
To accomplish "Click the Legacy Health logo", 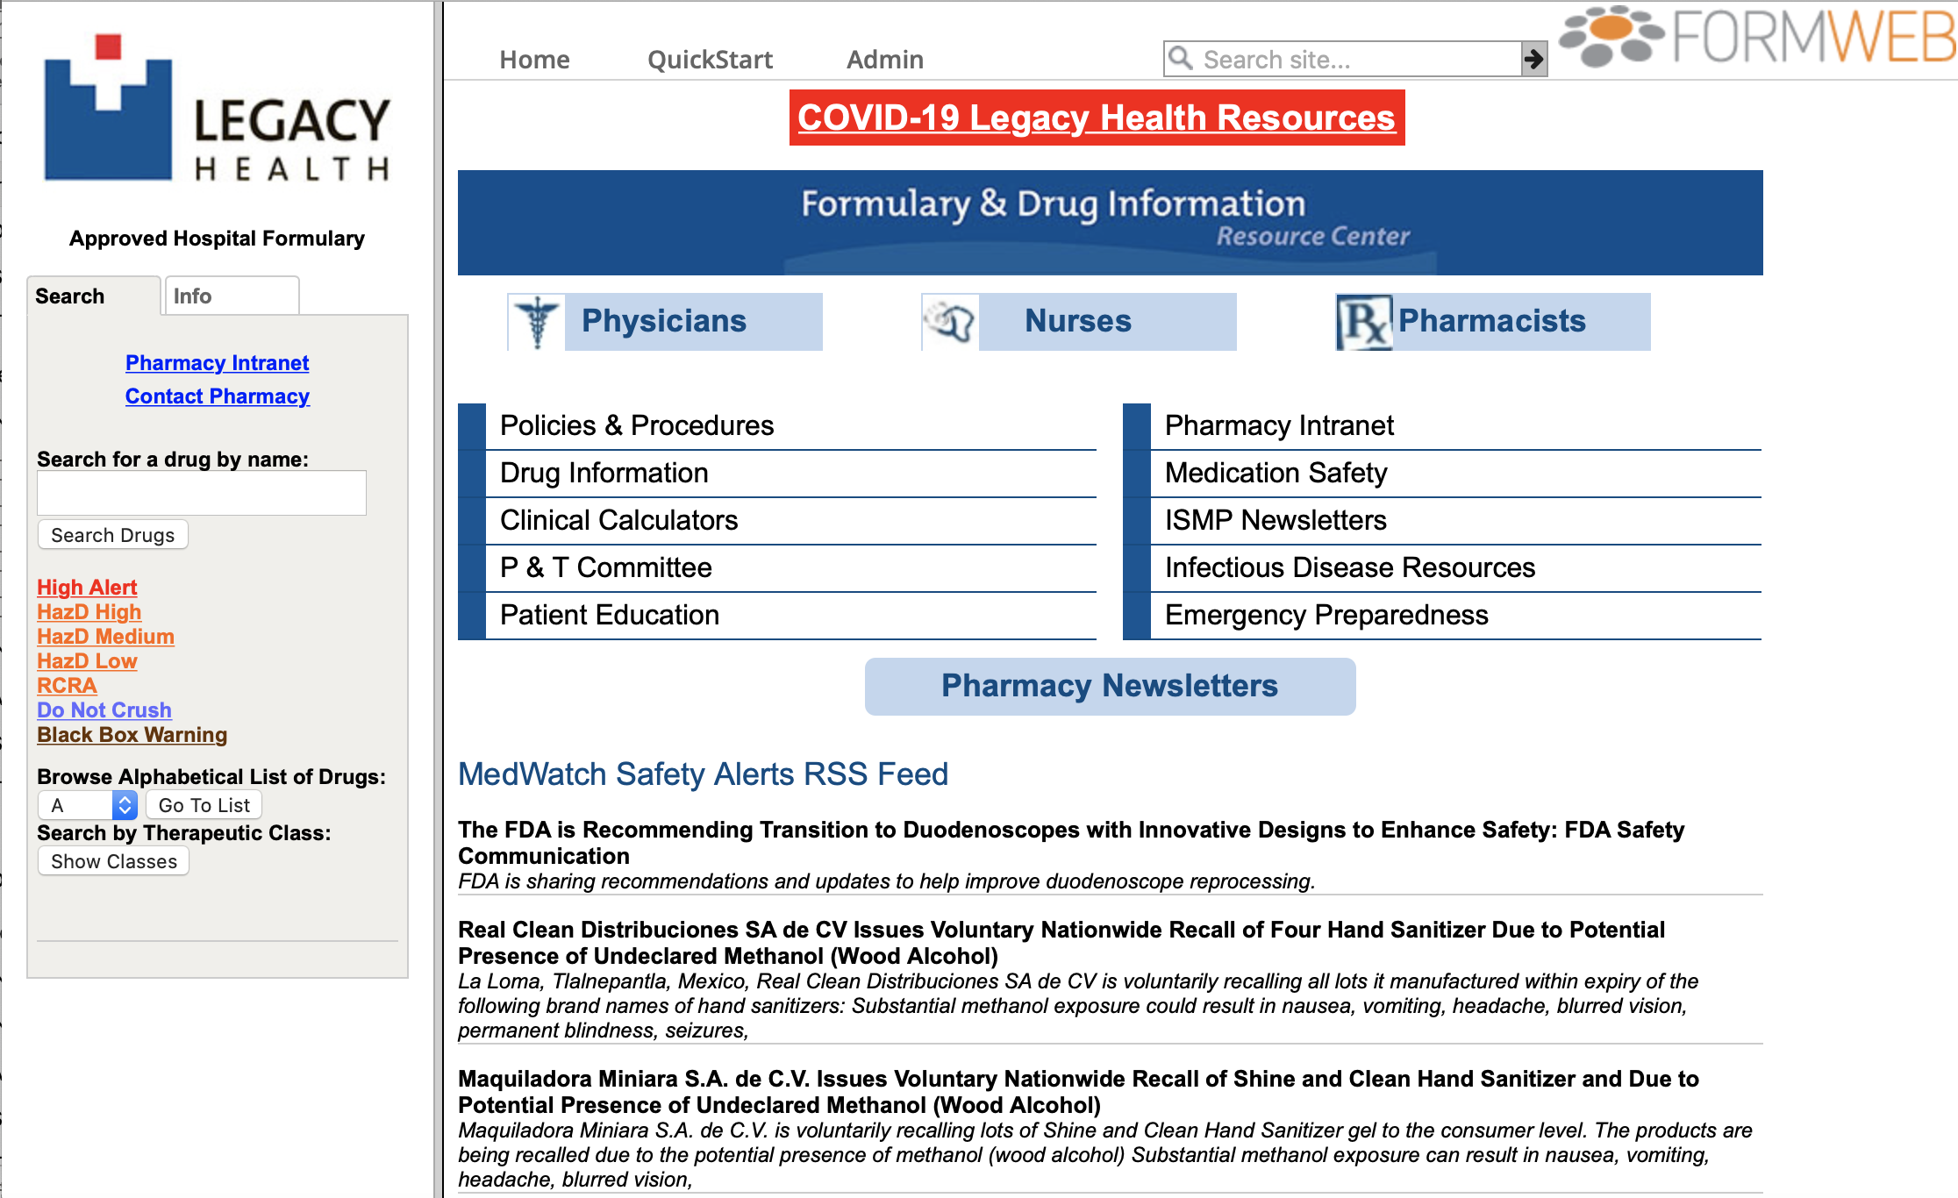I will 217,109.
